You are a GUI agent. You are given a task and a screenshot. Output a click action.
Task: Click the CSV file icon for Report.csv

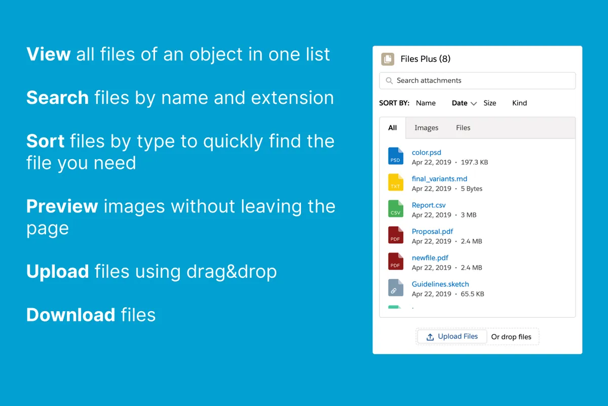pyautogui.click(x=396, y=209)
